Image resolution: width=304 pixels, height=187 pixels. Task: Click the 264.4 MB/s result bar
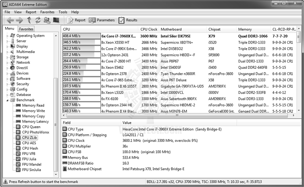(81, 61)
